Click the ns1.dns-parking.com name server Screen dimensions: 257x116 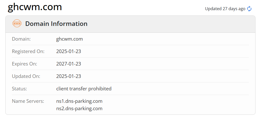click(x=79, y=101)
